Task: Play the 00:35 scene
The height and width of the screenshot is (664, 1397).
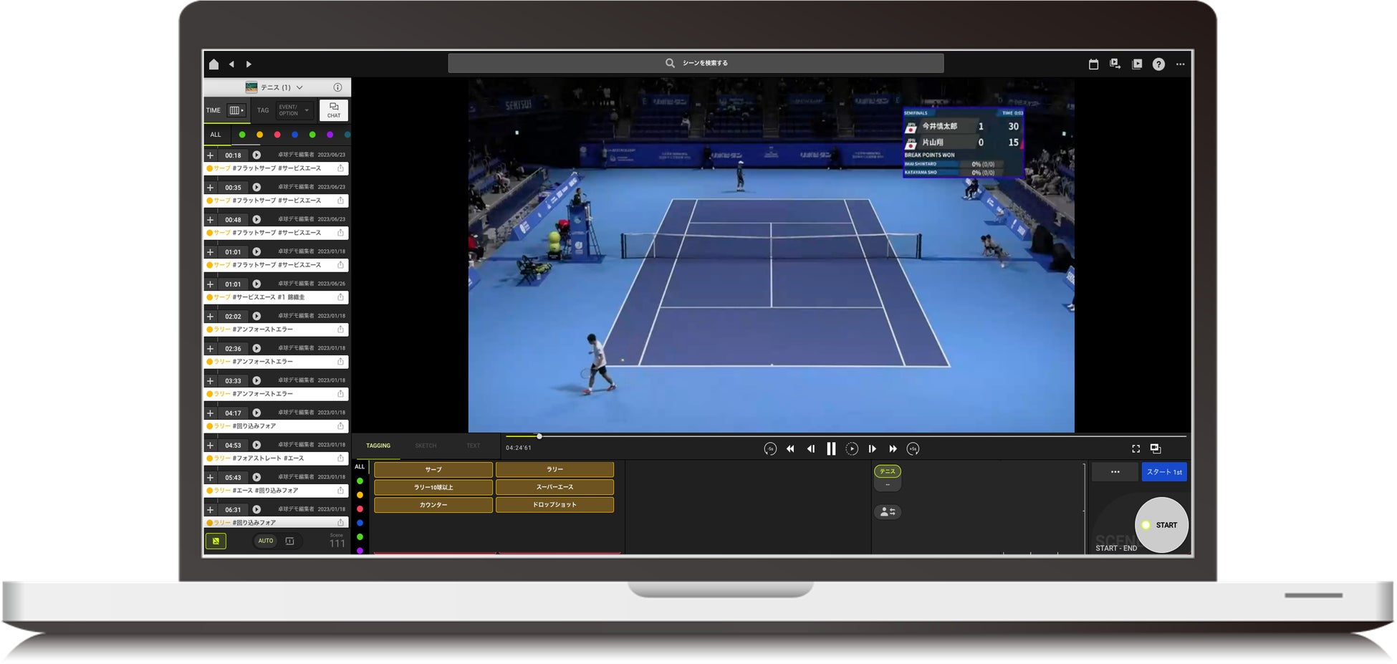Action: point(256,187)
